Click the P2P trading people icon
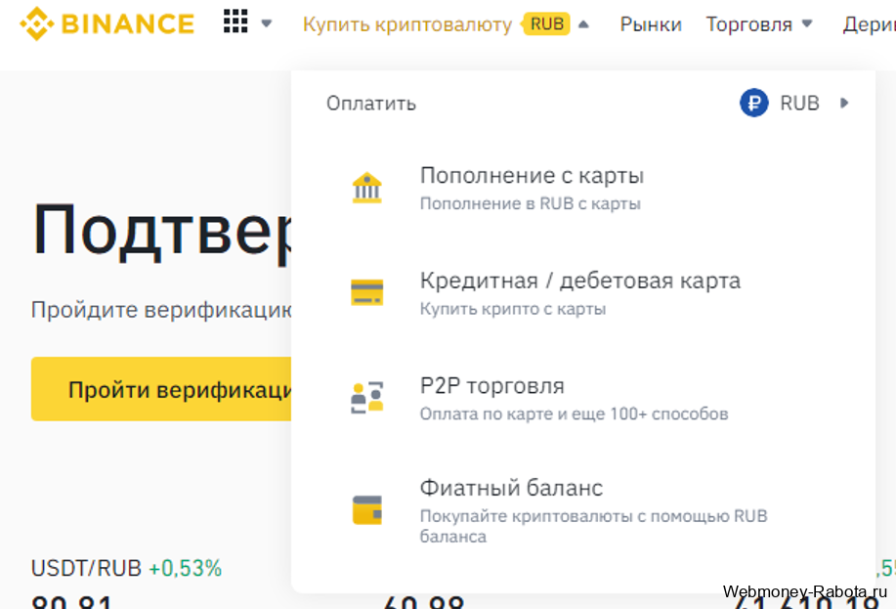 click(366, 398)
